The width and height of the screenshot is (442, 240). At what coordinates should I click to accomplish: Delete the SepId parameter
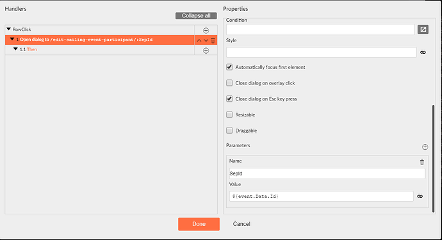click(422, 162)
